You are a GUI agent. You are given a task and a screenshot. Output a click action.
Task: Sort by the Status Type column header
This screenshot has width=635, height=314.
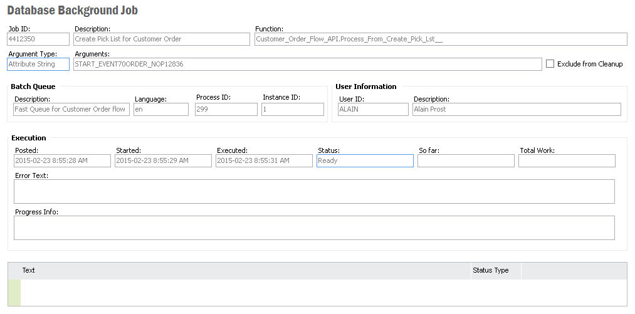[495, 271]
